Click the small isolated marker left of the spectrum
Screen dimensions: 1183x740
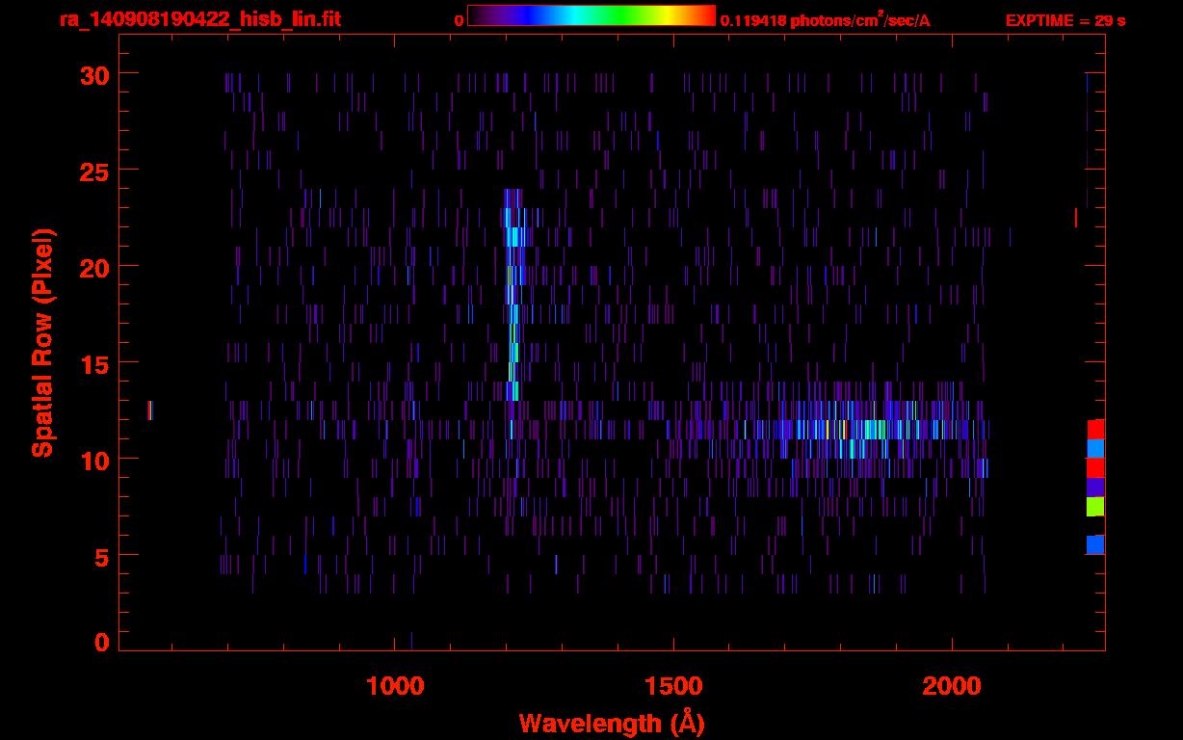[x=149, y=410]
